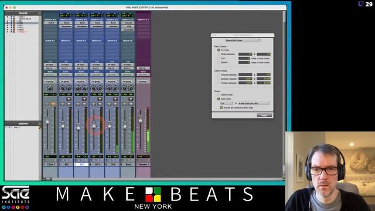Open the Master 1 automation mode selector
375x211 pixels.
click(x=143, y=74)
